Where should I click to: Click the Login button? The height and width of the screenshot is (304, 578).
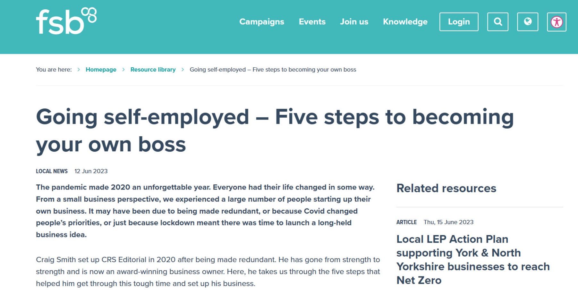(459, 22)
